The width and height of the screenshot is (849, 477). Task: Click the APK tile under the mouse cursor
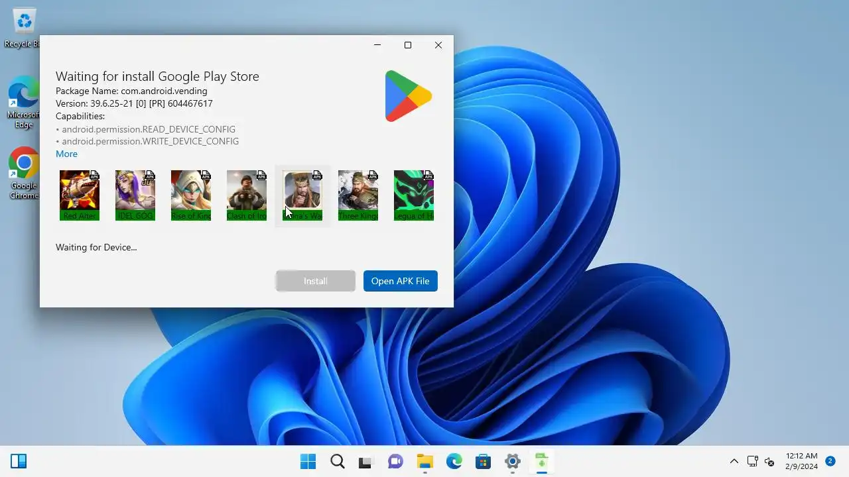302,195
